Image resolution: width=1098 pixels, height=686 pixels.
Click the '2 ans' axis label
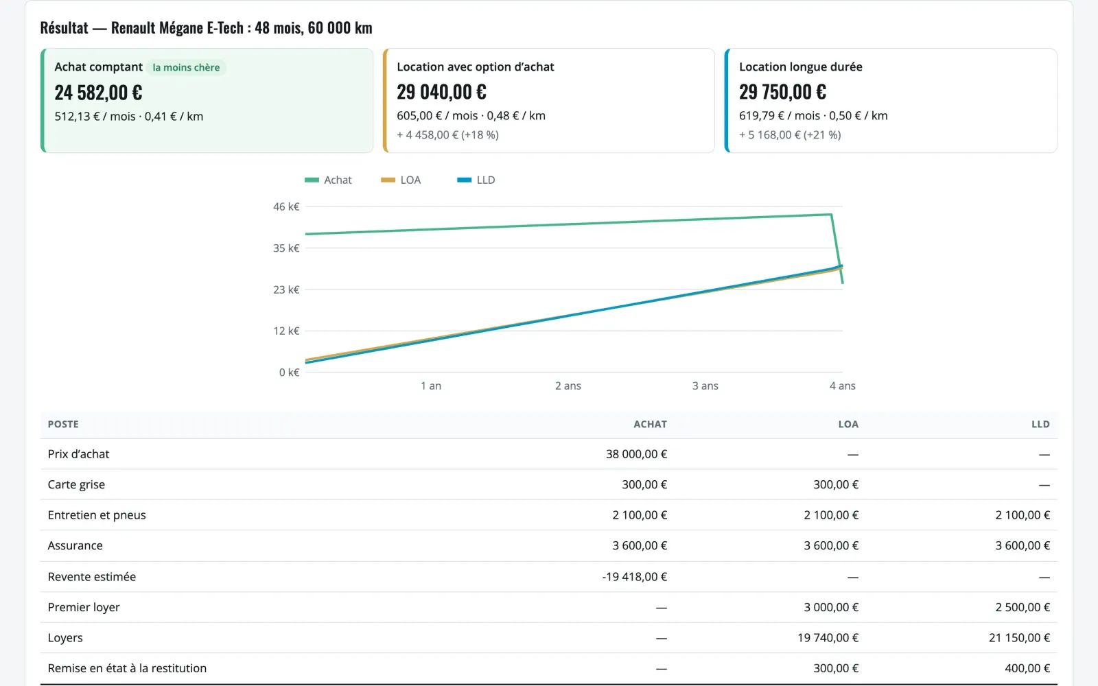click(x=568, y=386)
